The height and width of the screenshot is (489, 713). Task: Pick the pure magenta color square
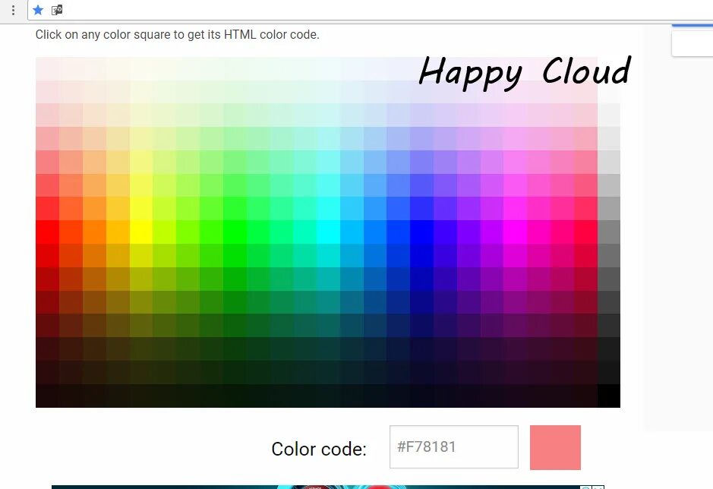(x=515, y=232)
